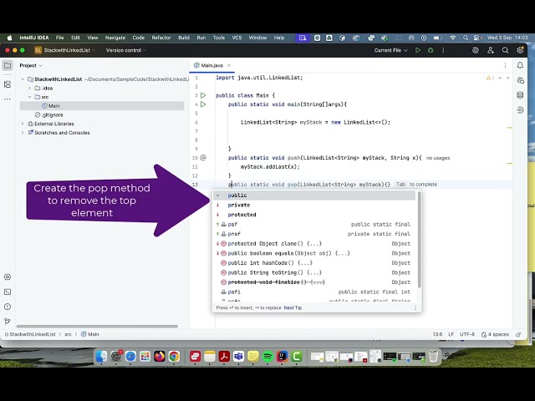535x401 pixels.
Task: Choose 'private' from the completion list
Action: 314,205
